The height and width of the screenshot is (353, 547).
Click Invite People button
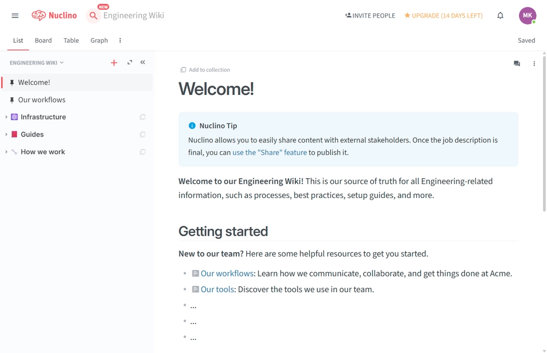(x=370, y=16)
